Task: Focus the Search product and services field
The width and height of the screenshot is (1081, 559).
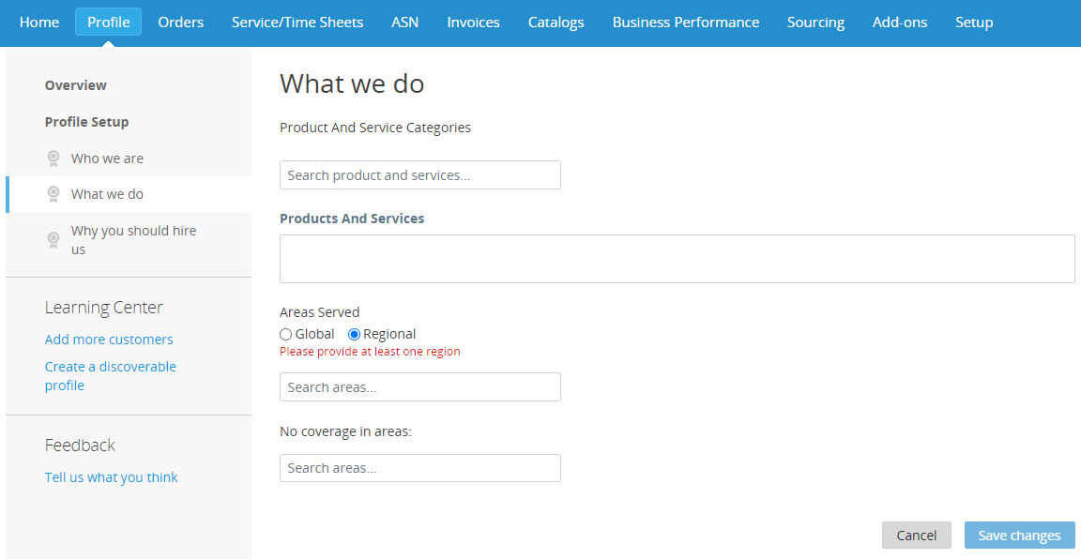Action: (x=419, y=175)
